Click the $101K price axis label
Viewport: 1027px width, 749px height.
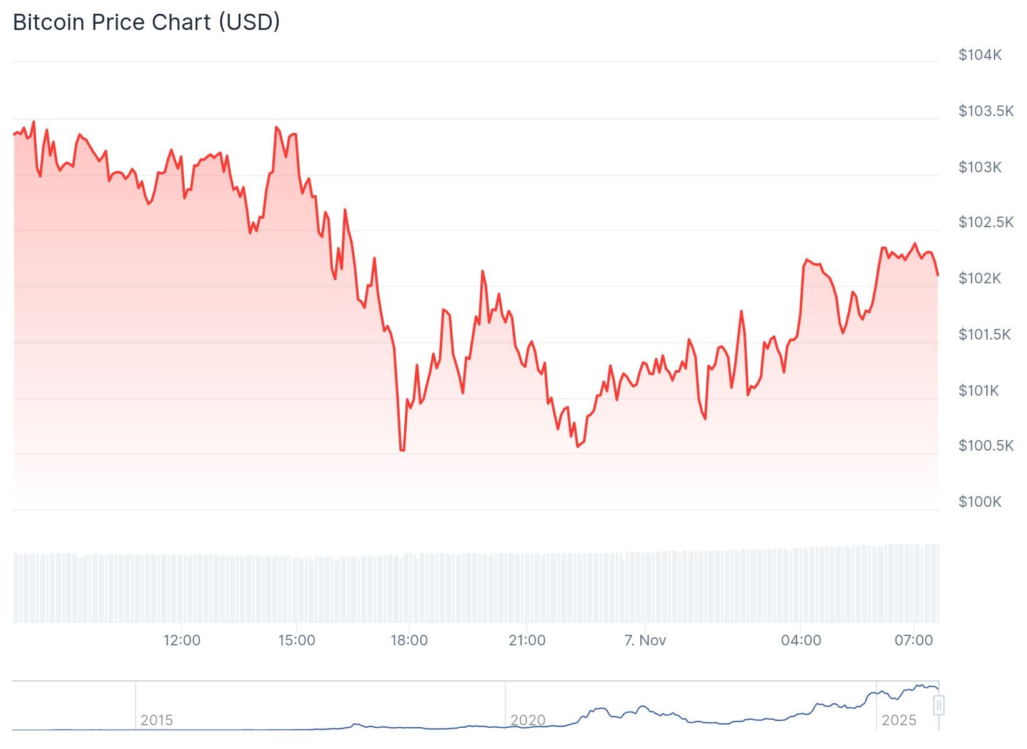click(978, 391)
